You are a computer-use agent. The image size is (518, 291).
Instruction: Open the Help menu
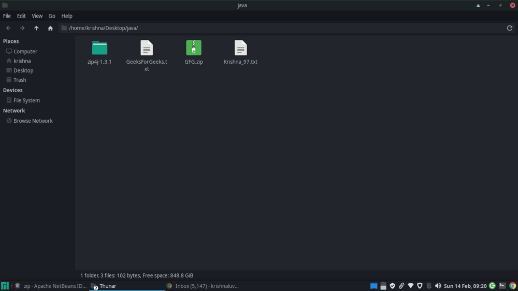67,16
